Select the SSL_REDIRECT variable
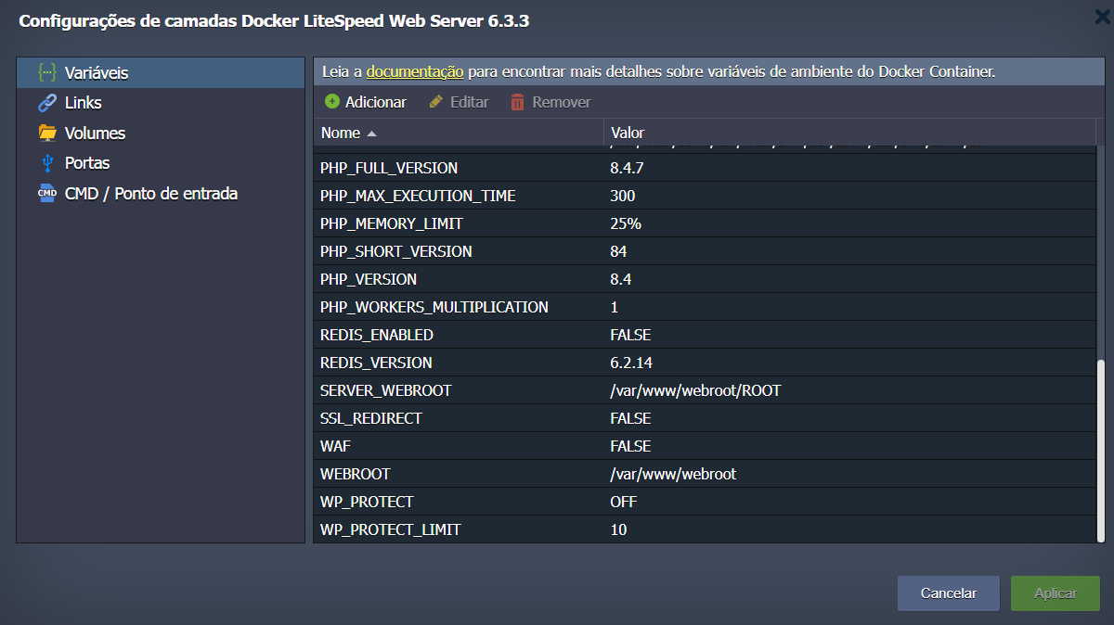This screenshot has width=1114, height=625. 371,418
